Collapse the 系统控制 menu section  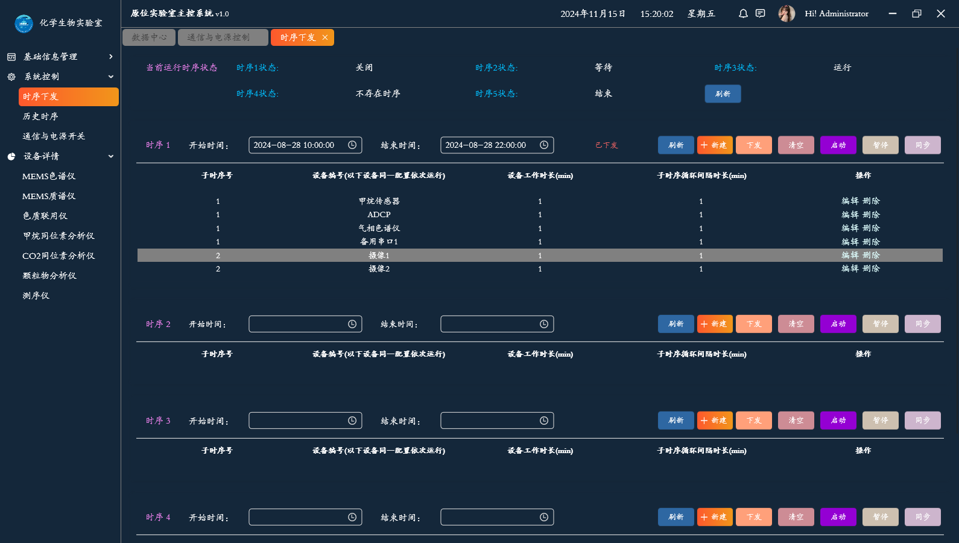[110, 77]
